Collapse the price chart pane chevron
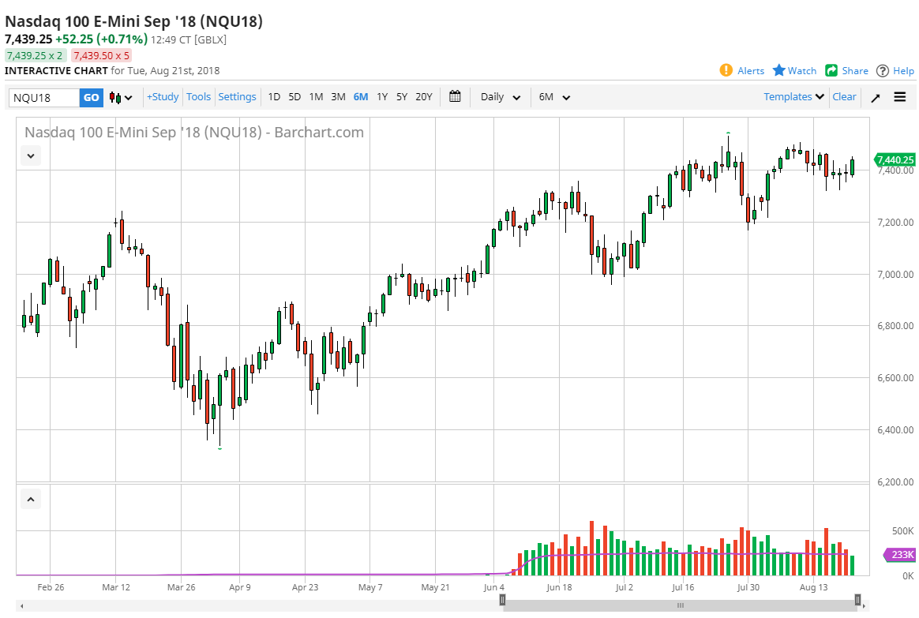The image size is (919, 618). (30, 155)
